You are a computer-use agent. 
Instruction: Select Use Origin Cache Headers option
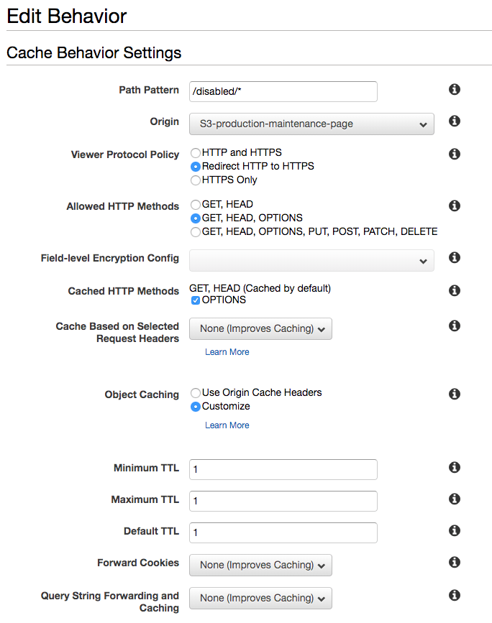pos(196,393)
